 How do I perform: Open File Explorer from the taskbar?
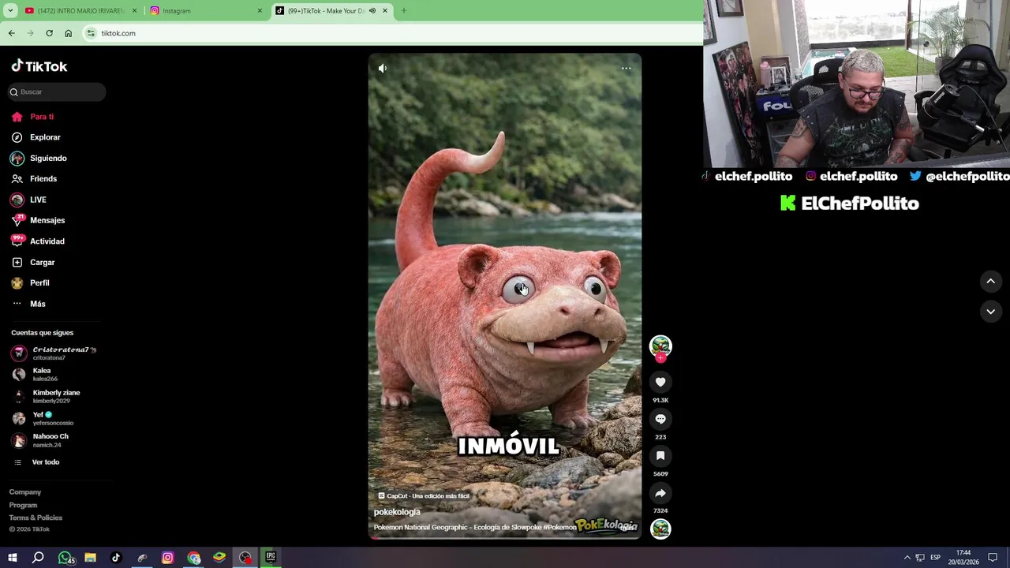point(91,558)
